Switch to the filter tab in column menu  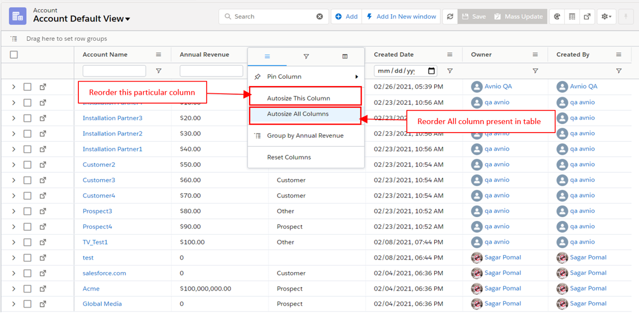[306, 57]
